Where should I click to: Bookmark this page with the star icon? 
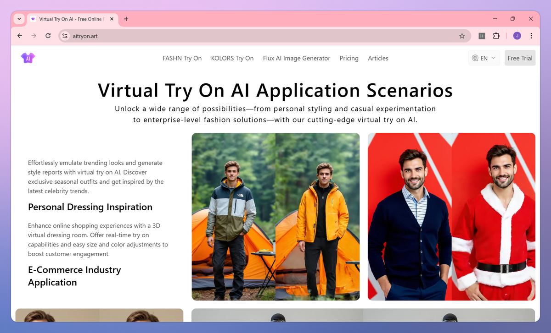point(462,36)
